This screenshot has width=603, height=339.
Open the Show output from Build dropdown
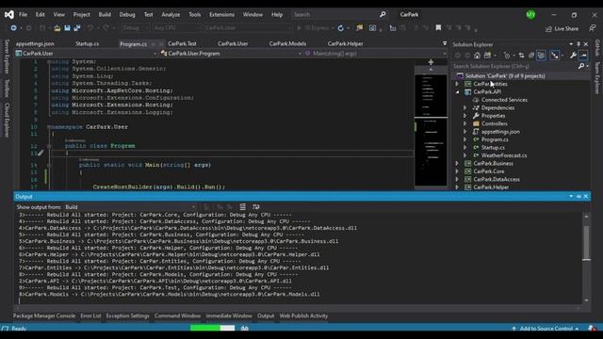pyautogui.click(x=130, y=207)
